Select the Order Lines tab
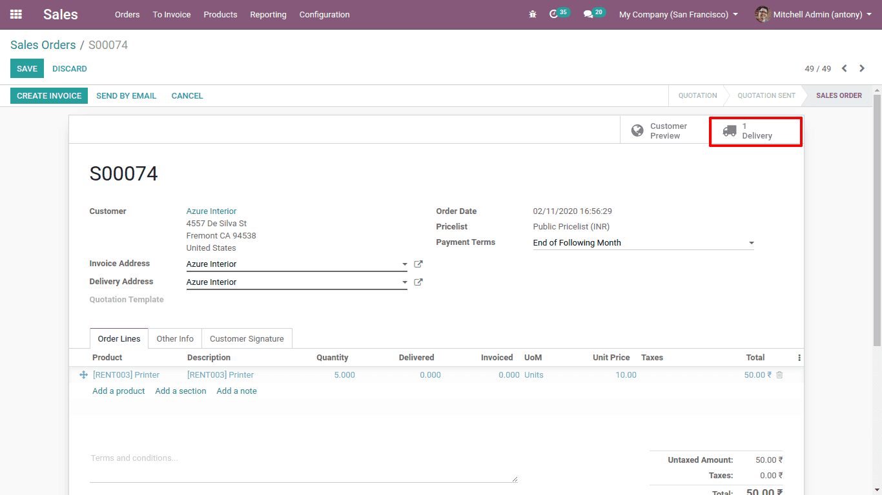Viewport: 882px width, 495px height. click(119, 338)
